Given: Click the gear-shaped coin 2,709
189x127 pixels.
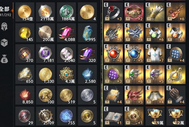Looking at the screenshot, I should 45,116.
